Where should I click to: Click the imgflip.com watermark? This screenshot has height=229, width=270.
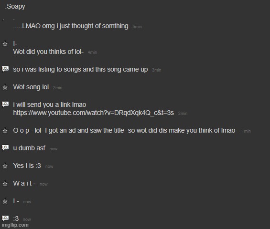(15, 225)
